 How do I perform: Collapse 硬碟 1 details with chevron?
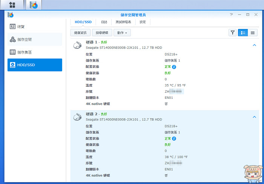click(x=255, y=45)
